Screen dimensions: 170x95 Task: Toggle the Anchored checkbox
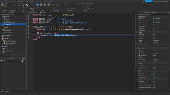pos(154,82)
